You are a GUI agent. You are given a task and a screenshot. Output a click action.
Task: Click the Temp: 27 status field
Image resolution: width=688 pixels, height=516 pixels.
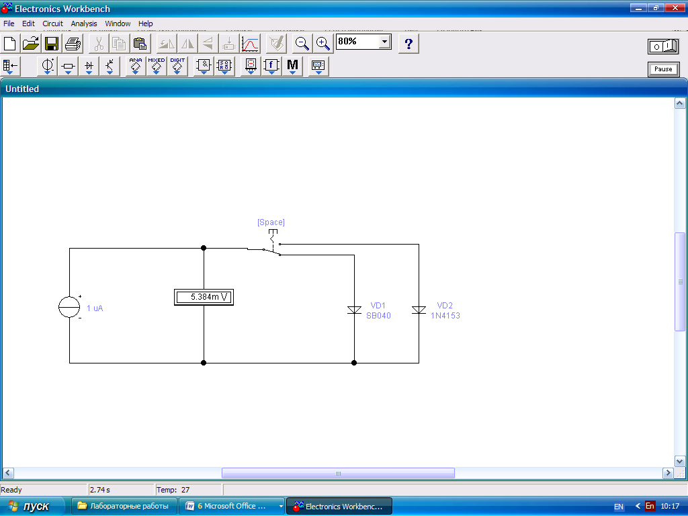click(x=188, y=490)
